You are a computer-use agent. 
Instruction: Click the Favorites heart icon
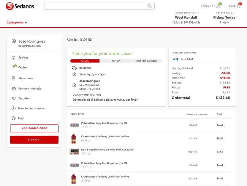click(14, 98)
